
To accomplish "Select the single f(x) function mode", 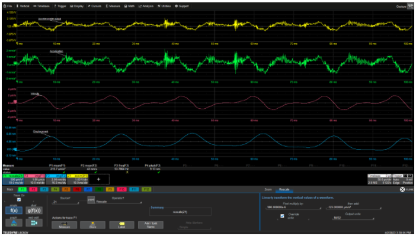I will 14,211.
